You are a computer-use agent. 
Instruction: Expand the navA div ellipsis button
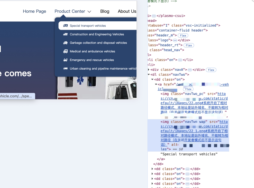190,70
